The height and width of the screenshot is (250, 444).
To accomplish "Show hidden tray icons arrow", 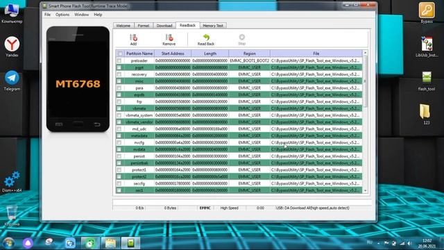I will pos(379,243).
